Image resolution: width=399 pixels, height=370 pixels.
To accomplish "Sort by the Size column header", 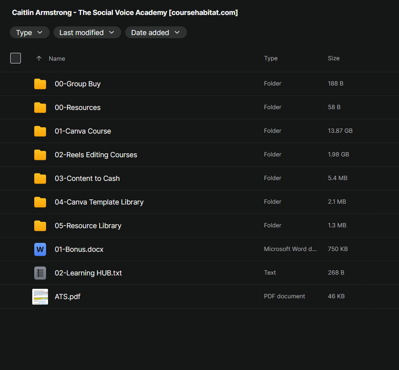I will 334,58.
